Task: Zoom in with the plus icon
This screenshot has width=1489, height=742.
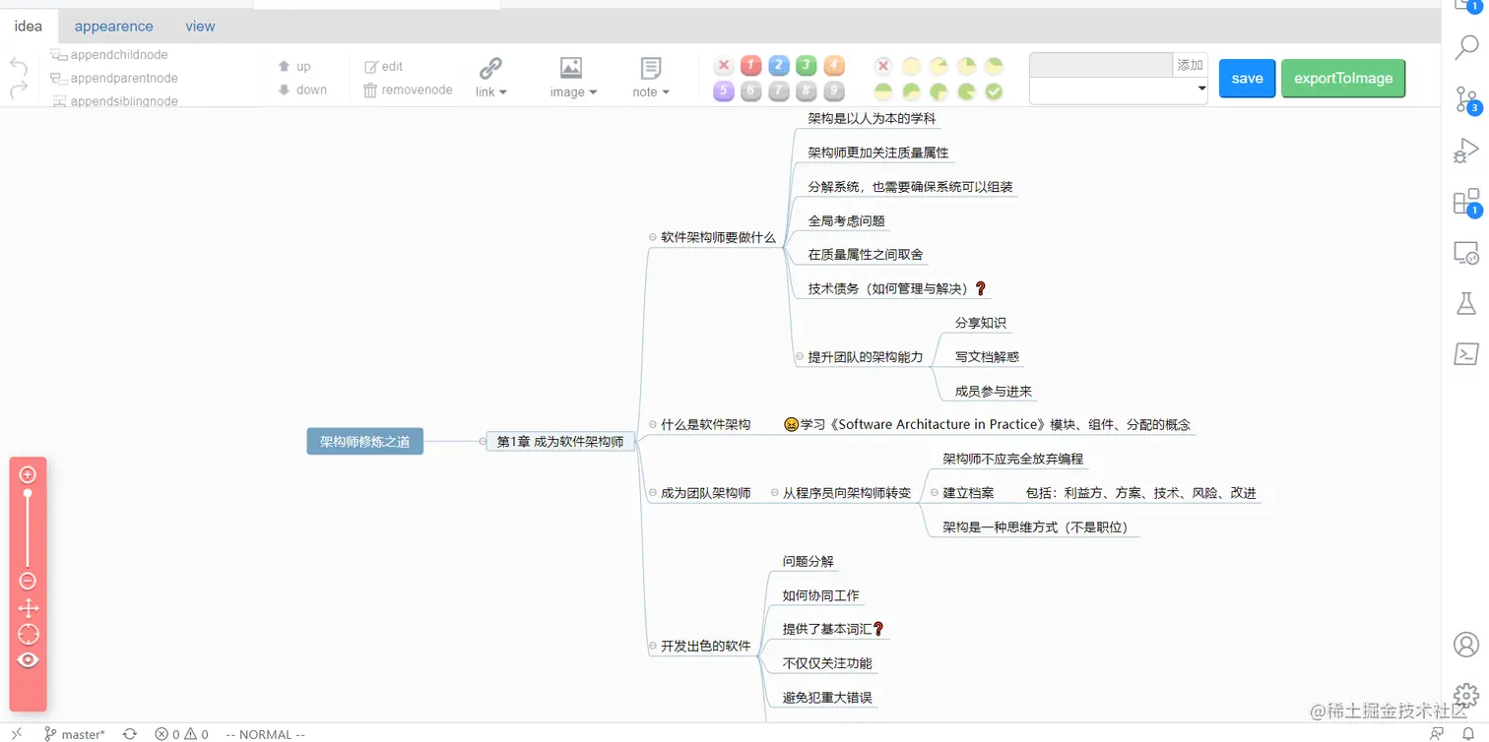Action: [28, 474]
